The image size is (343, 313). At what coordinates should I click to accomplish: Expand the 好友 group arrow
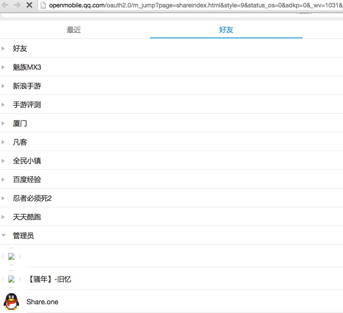tap(3, 49)
